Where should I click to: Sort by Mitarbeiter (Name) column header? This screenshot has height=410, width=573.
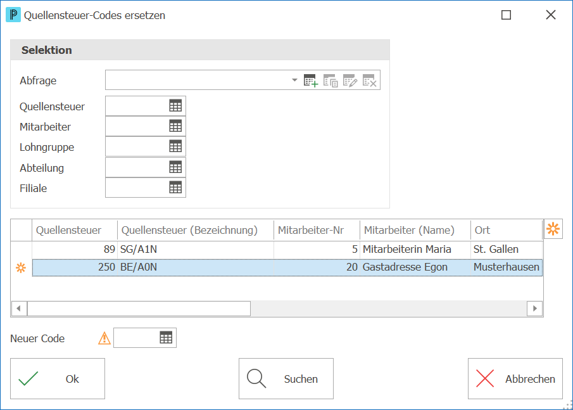point(415,230)
